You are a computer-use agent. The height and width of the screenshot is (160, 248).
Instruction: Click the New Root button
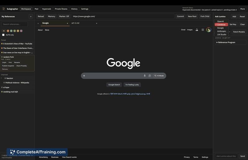coord(192,16)
